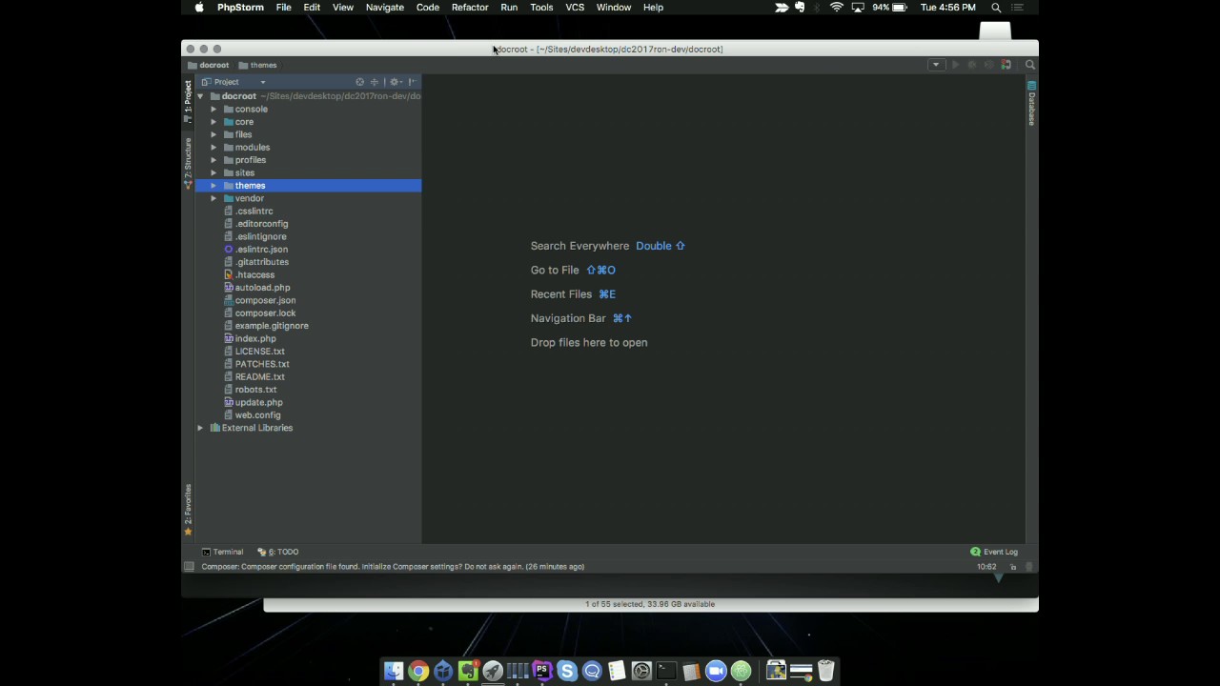Click the PHP debug listener phone icon
This screenshot has width=1220, height=686.
click(1006, 65)
